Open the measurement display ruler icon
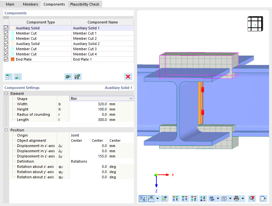 (164, 199)
